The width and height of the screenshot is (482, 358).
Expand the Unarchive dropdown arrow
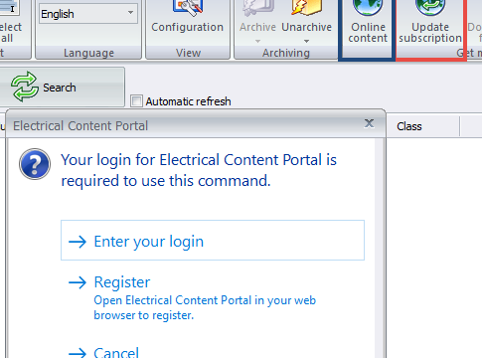(x=306, y=41)
